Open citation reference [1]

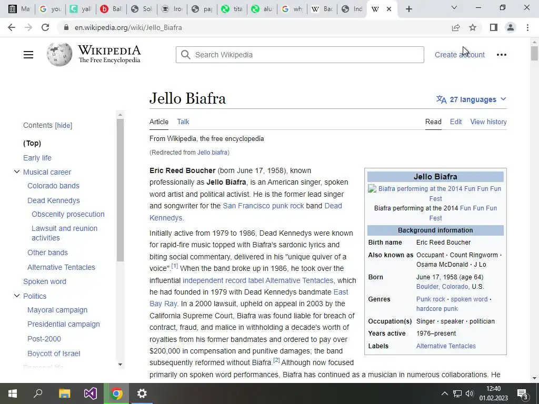174,266
